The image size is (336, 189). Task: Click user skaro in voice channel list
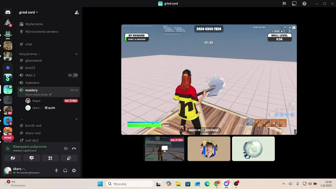[x=37, y=108]
